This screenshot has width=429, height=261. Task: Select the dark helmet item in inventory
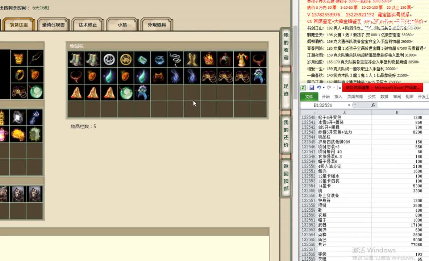coord(225,59)
